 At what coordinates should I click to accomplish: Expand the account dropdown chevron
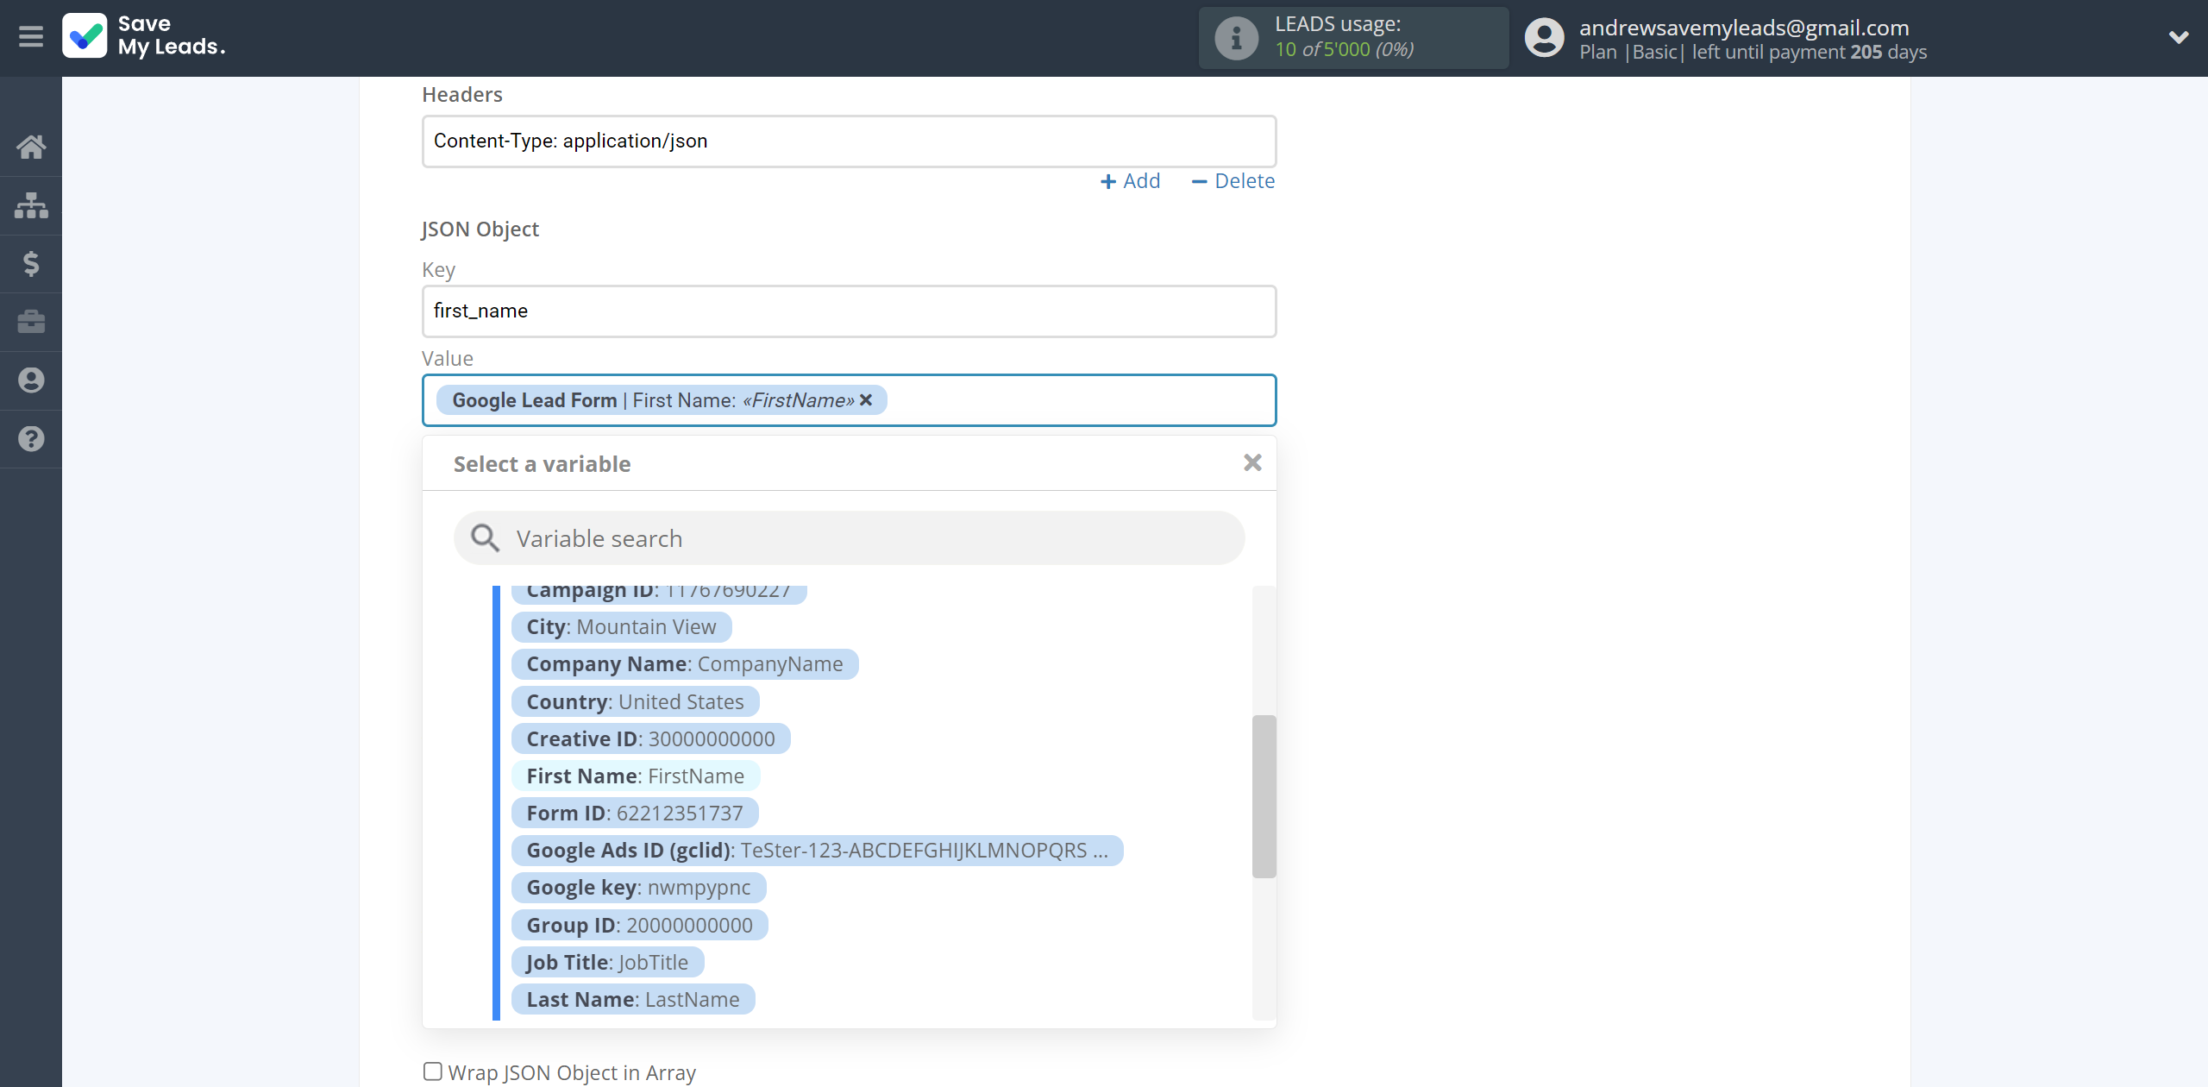click(x=2179, y=37)
